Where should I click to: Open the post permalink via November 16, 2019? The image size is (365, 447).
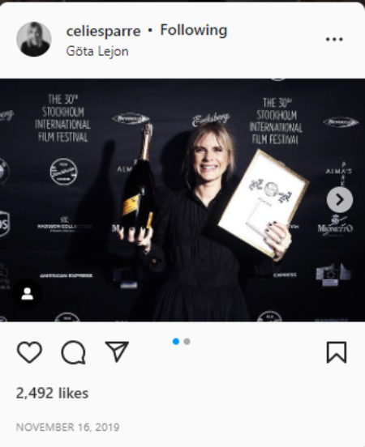coord(67,427)
